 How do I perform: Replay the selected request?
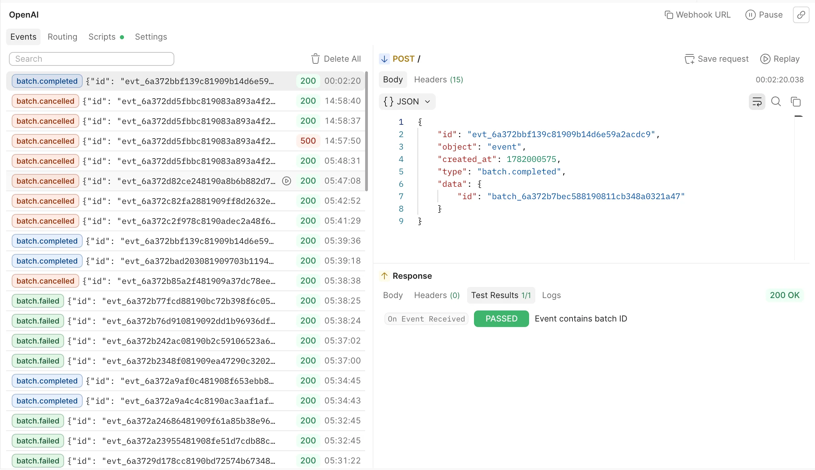click(780, 59)
